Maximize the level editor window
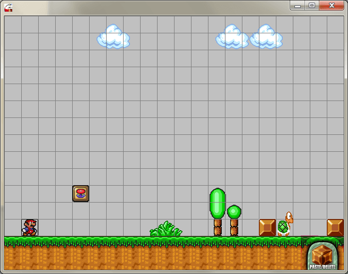This screenshot has height=274, width=348. 312,5
